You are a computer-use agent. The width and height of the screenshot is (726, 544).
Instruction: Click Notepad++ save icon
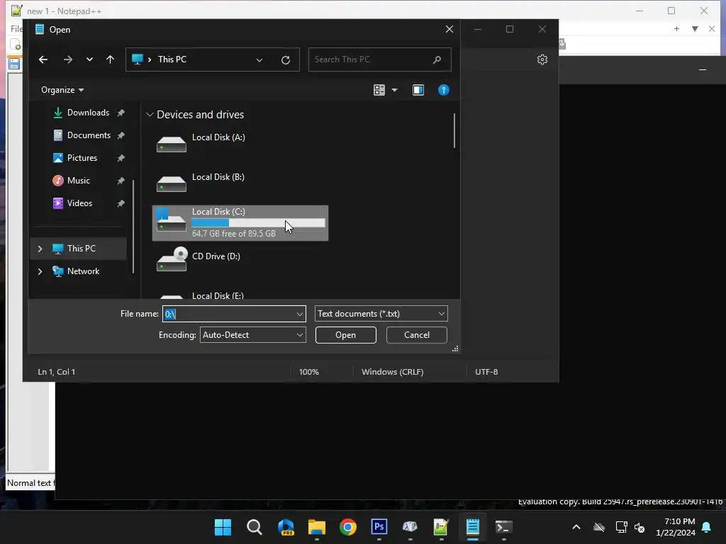pyautogui.click(x=14, y=64)
